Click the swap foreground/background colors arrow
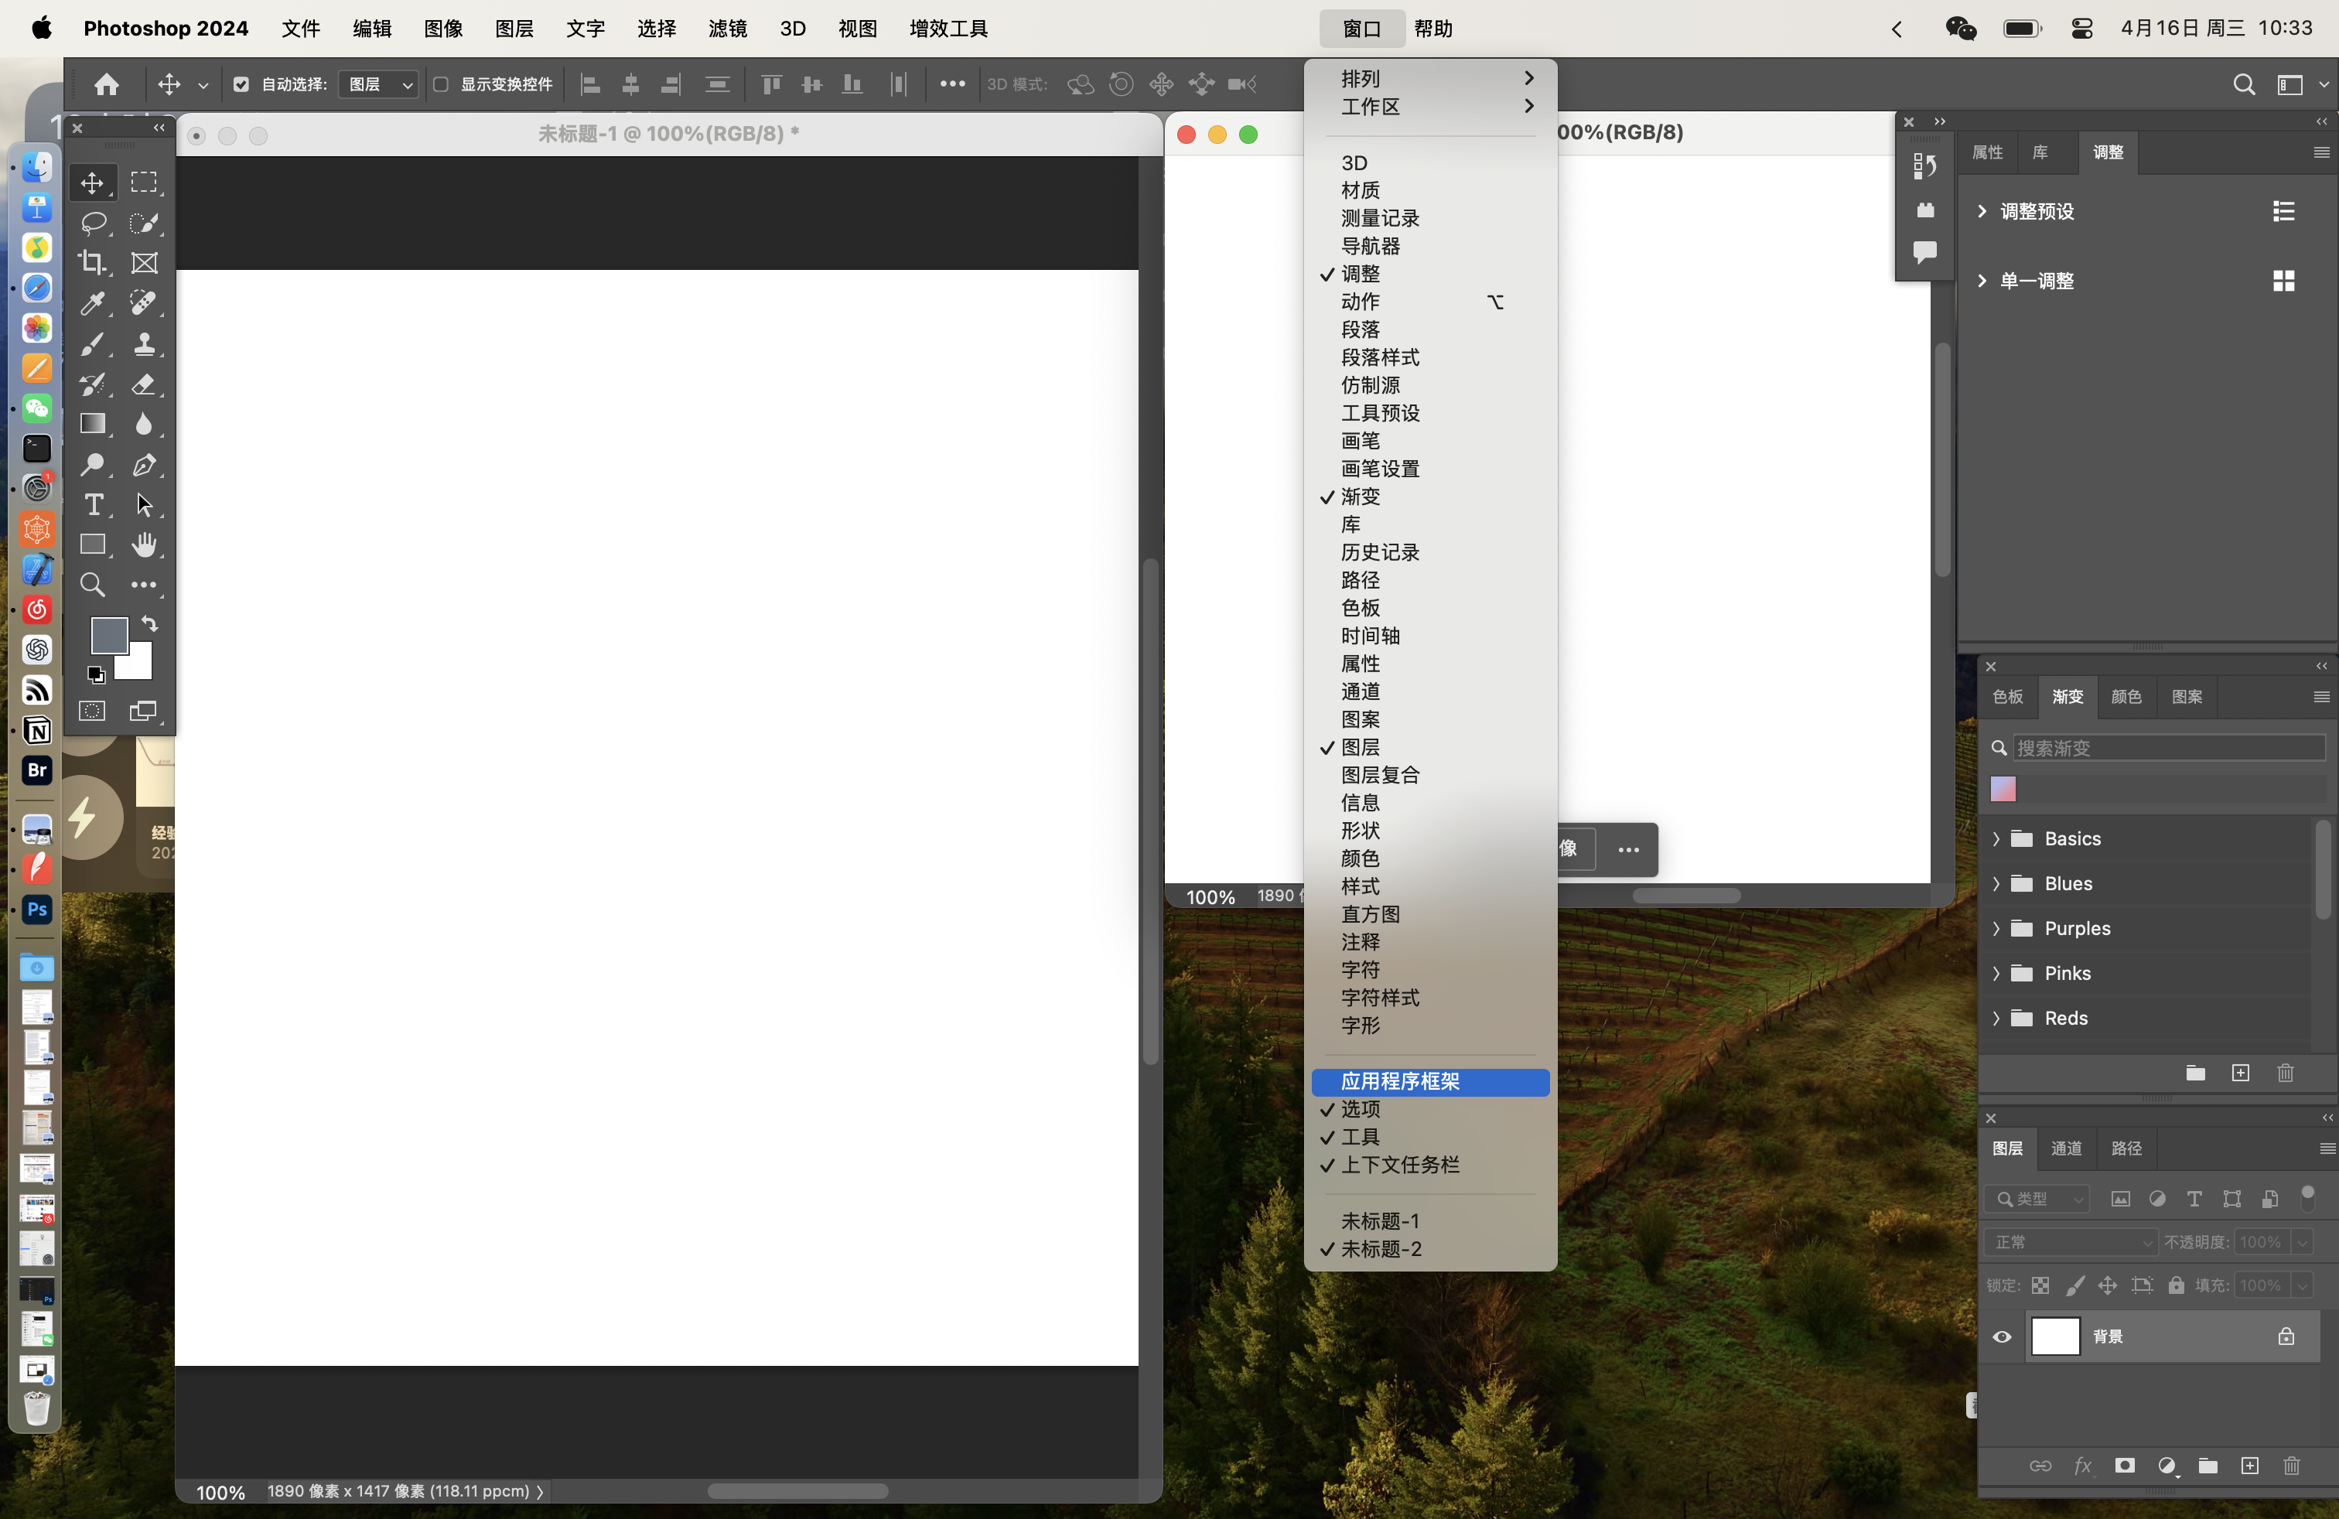Viewport: 2339px width, 1519px height. pos(150,624)
